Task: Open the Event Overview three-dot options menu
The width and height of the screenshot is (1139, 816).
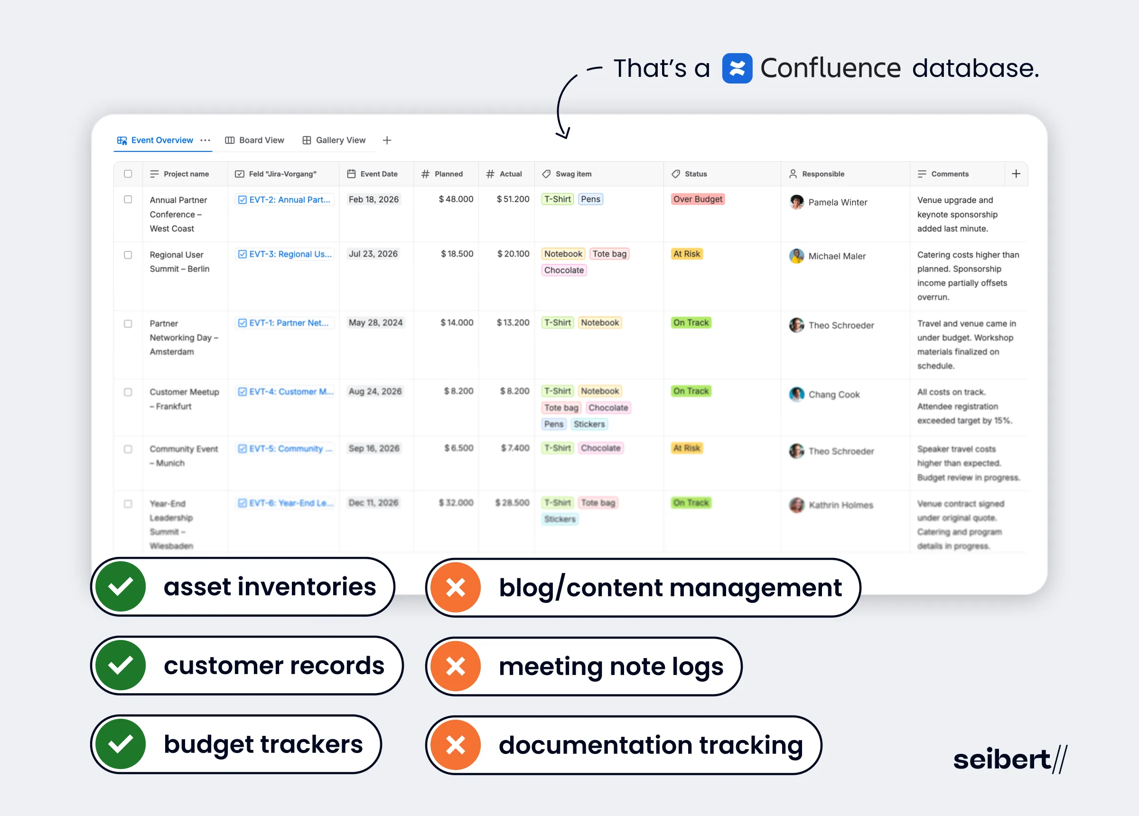Action: pos(205,140)
